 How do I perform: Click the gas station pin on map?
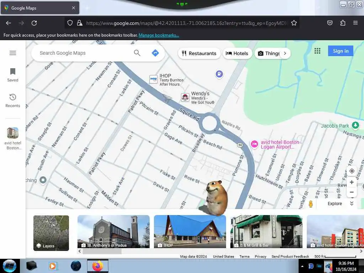pyautogui.click(x=219, y=74)
